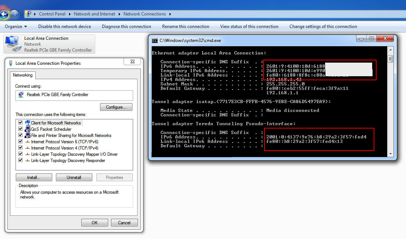The height and width of the screenshot is (239, 406).
Task: Click the gateway 192.168.1.1 text
Action: [282, 93]
